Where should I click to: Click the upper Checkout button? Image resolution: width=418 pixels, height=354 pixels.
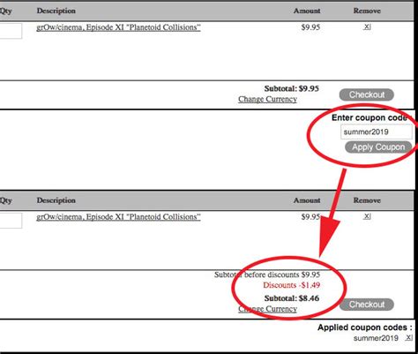click(367, 94)
